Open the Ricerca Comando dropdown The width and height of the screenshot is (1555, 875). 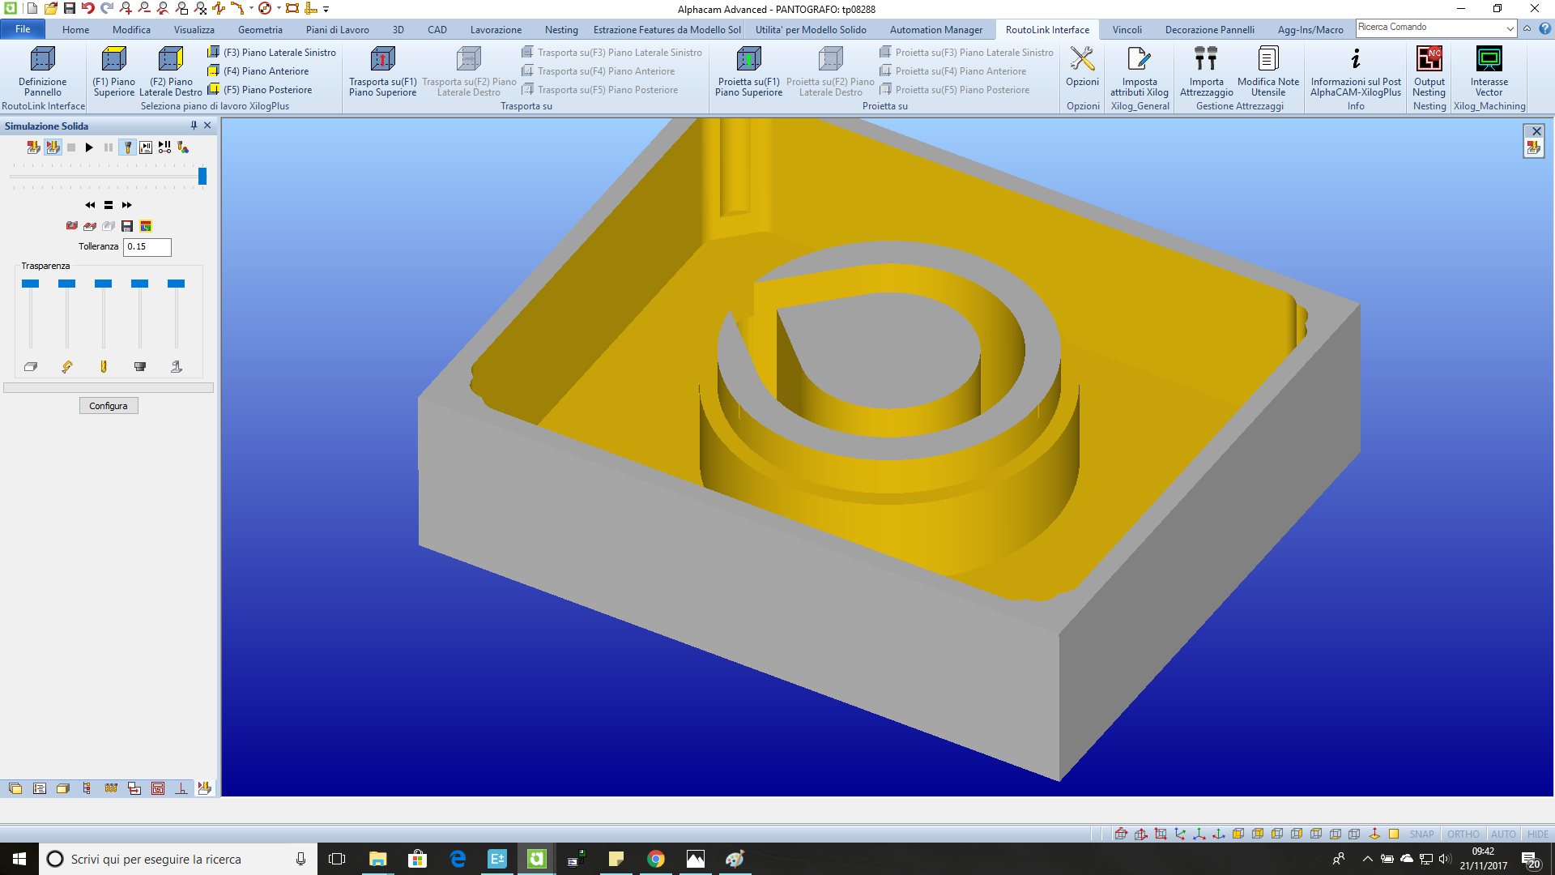click(x=1511, y=28)
